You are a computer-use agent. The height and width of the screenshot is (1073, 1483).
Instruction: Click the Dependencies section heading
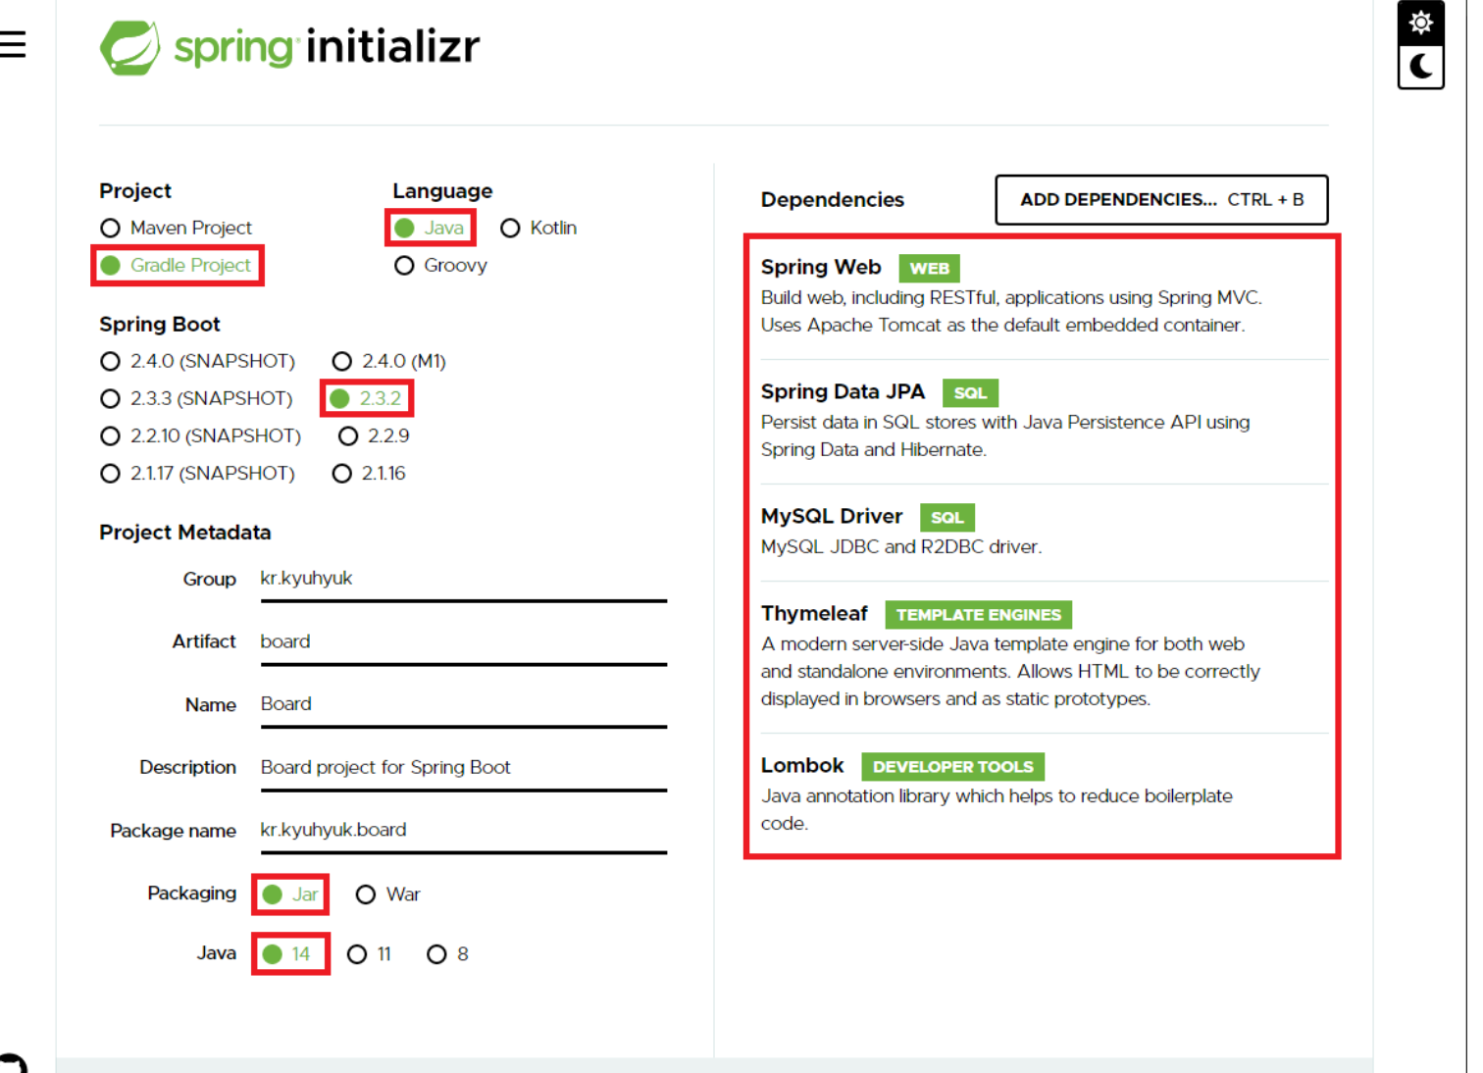pyautogui.click(x=833, y=200)
